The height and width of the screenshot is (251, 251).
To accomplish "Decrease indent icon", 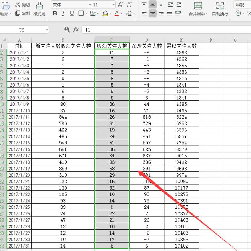I will tap(170, 5).
